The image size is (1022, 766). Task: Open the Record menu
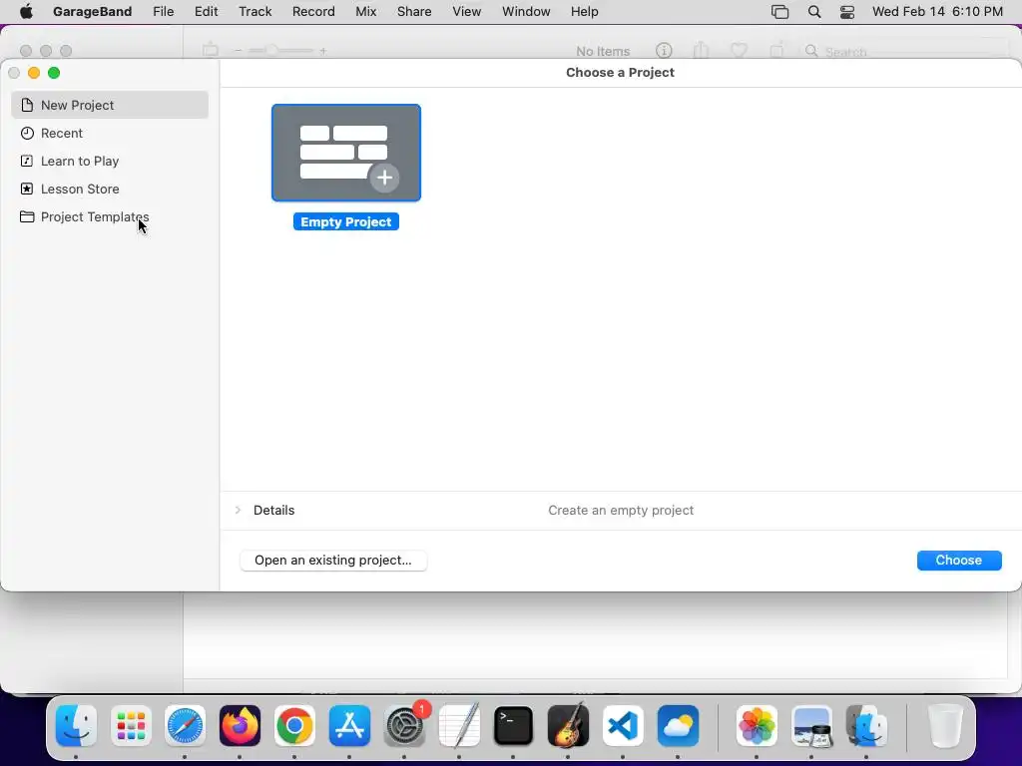point(313,12)
